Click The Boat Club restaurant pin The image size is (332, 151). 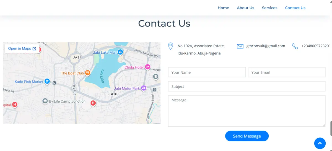pos(87,73)
